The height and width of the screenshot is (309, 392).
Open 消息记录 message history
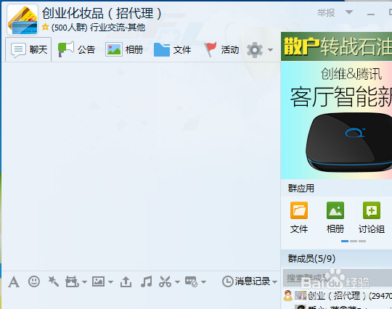(246, 281)
